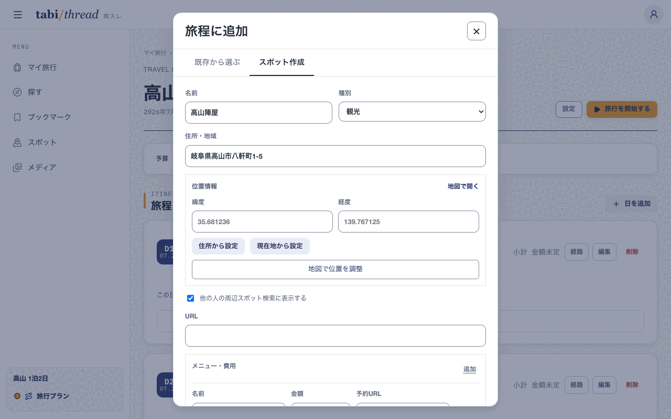The width and height of the screenshot is (671, 419).
Task: Click 地図で位置を調整 button
Action: 335,269
